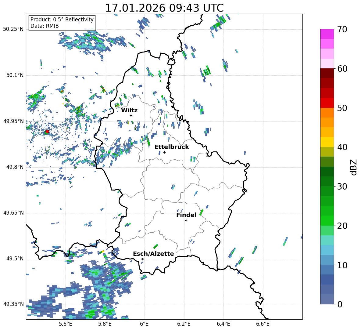The width and height of the screenshot is (361, 330).
Task: Click the bright red colorbar segment near 50
Action: 327,103
